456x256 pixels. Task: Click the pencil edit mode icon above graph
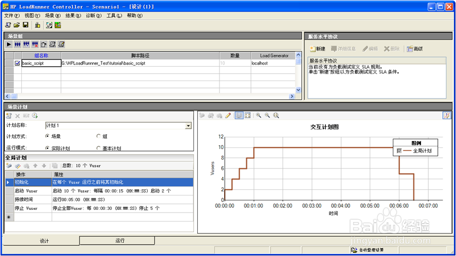tap(228, 116)
